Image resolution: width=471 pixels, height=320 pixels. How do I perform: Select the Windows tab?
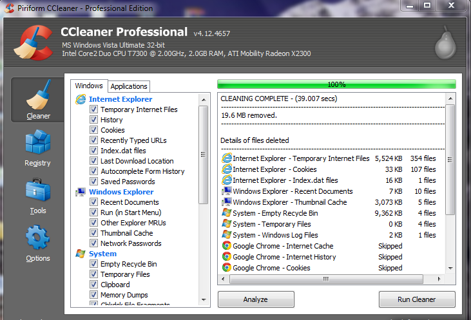point(89,86)
